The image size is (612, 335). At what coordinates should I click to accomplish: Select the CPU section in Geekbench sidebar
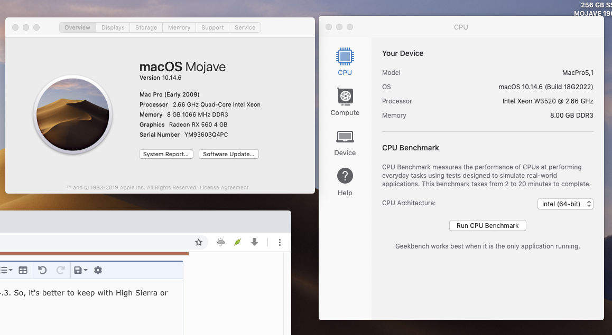point(345,62)
